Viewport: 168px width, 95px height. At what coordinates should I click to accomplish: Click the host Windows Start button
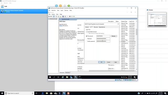tap(2, 93)
